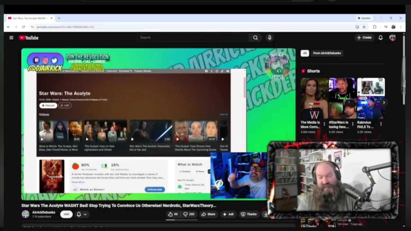Start voice search with the microphone
411x231 pixels.
[269, 38]
